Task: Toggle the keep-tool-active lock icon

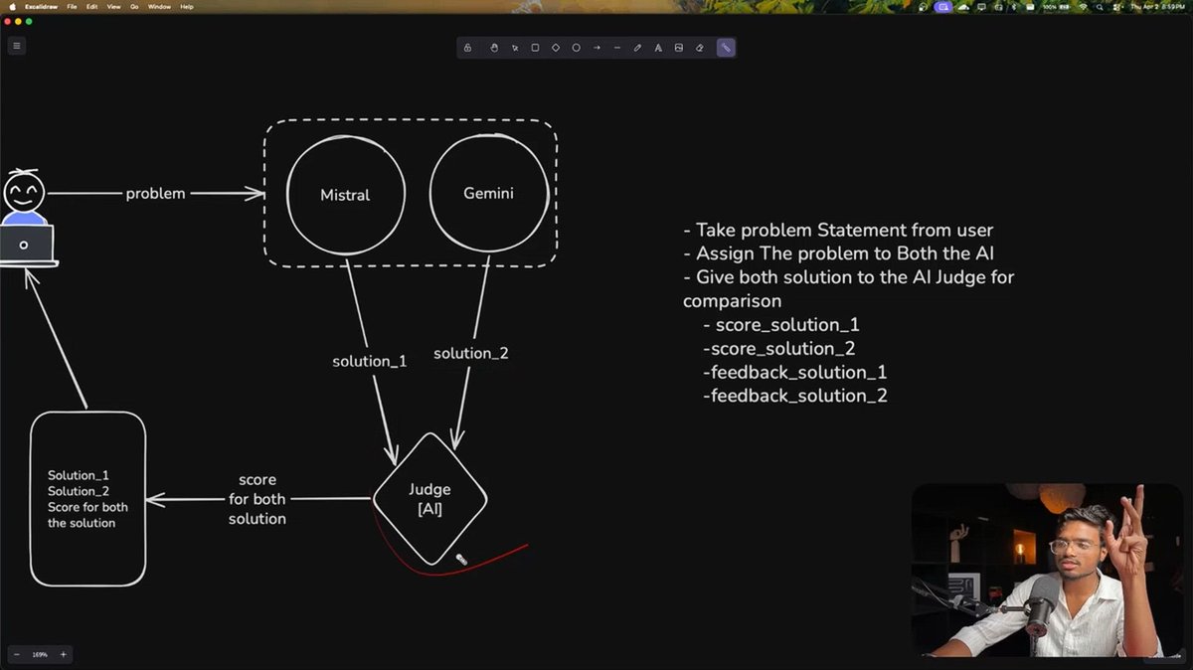Action: pos(467,48)
